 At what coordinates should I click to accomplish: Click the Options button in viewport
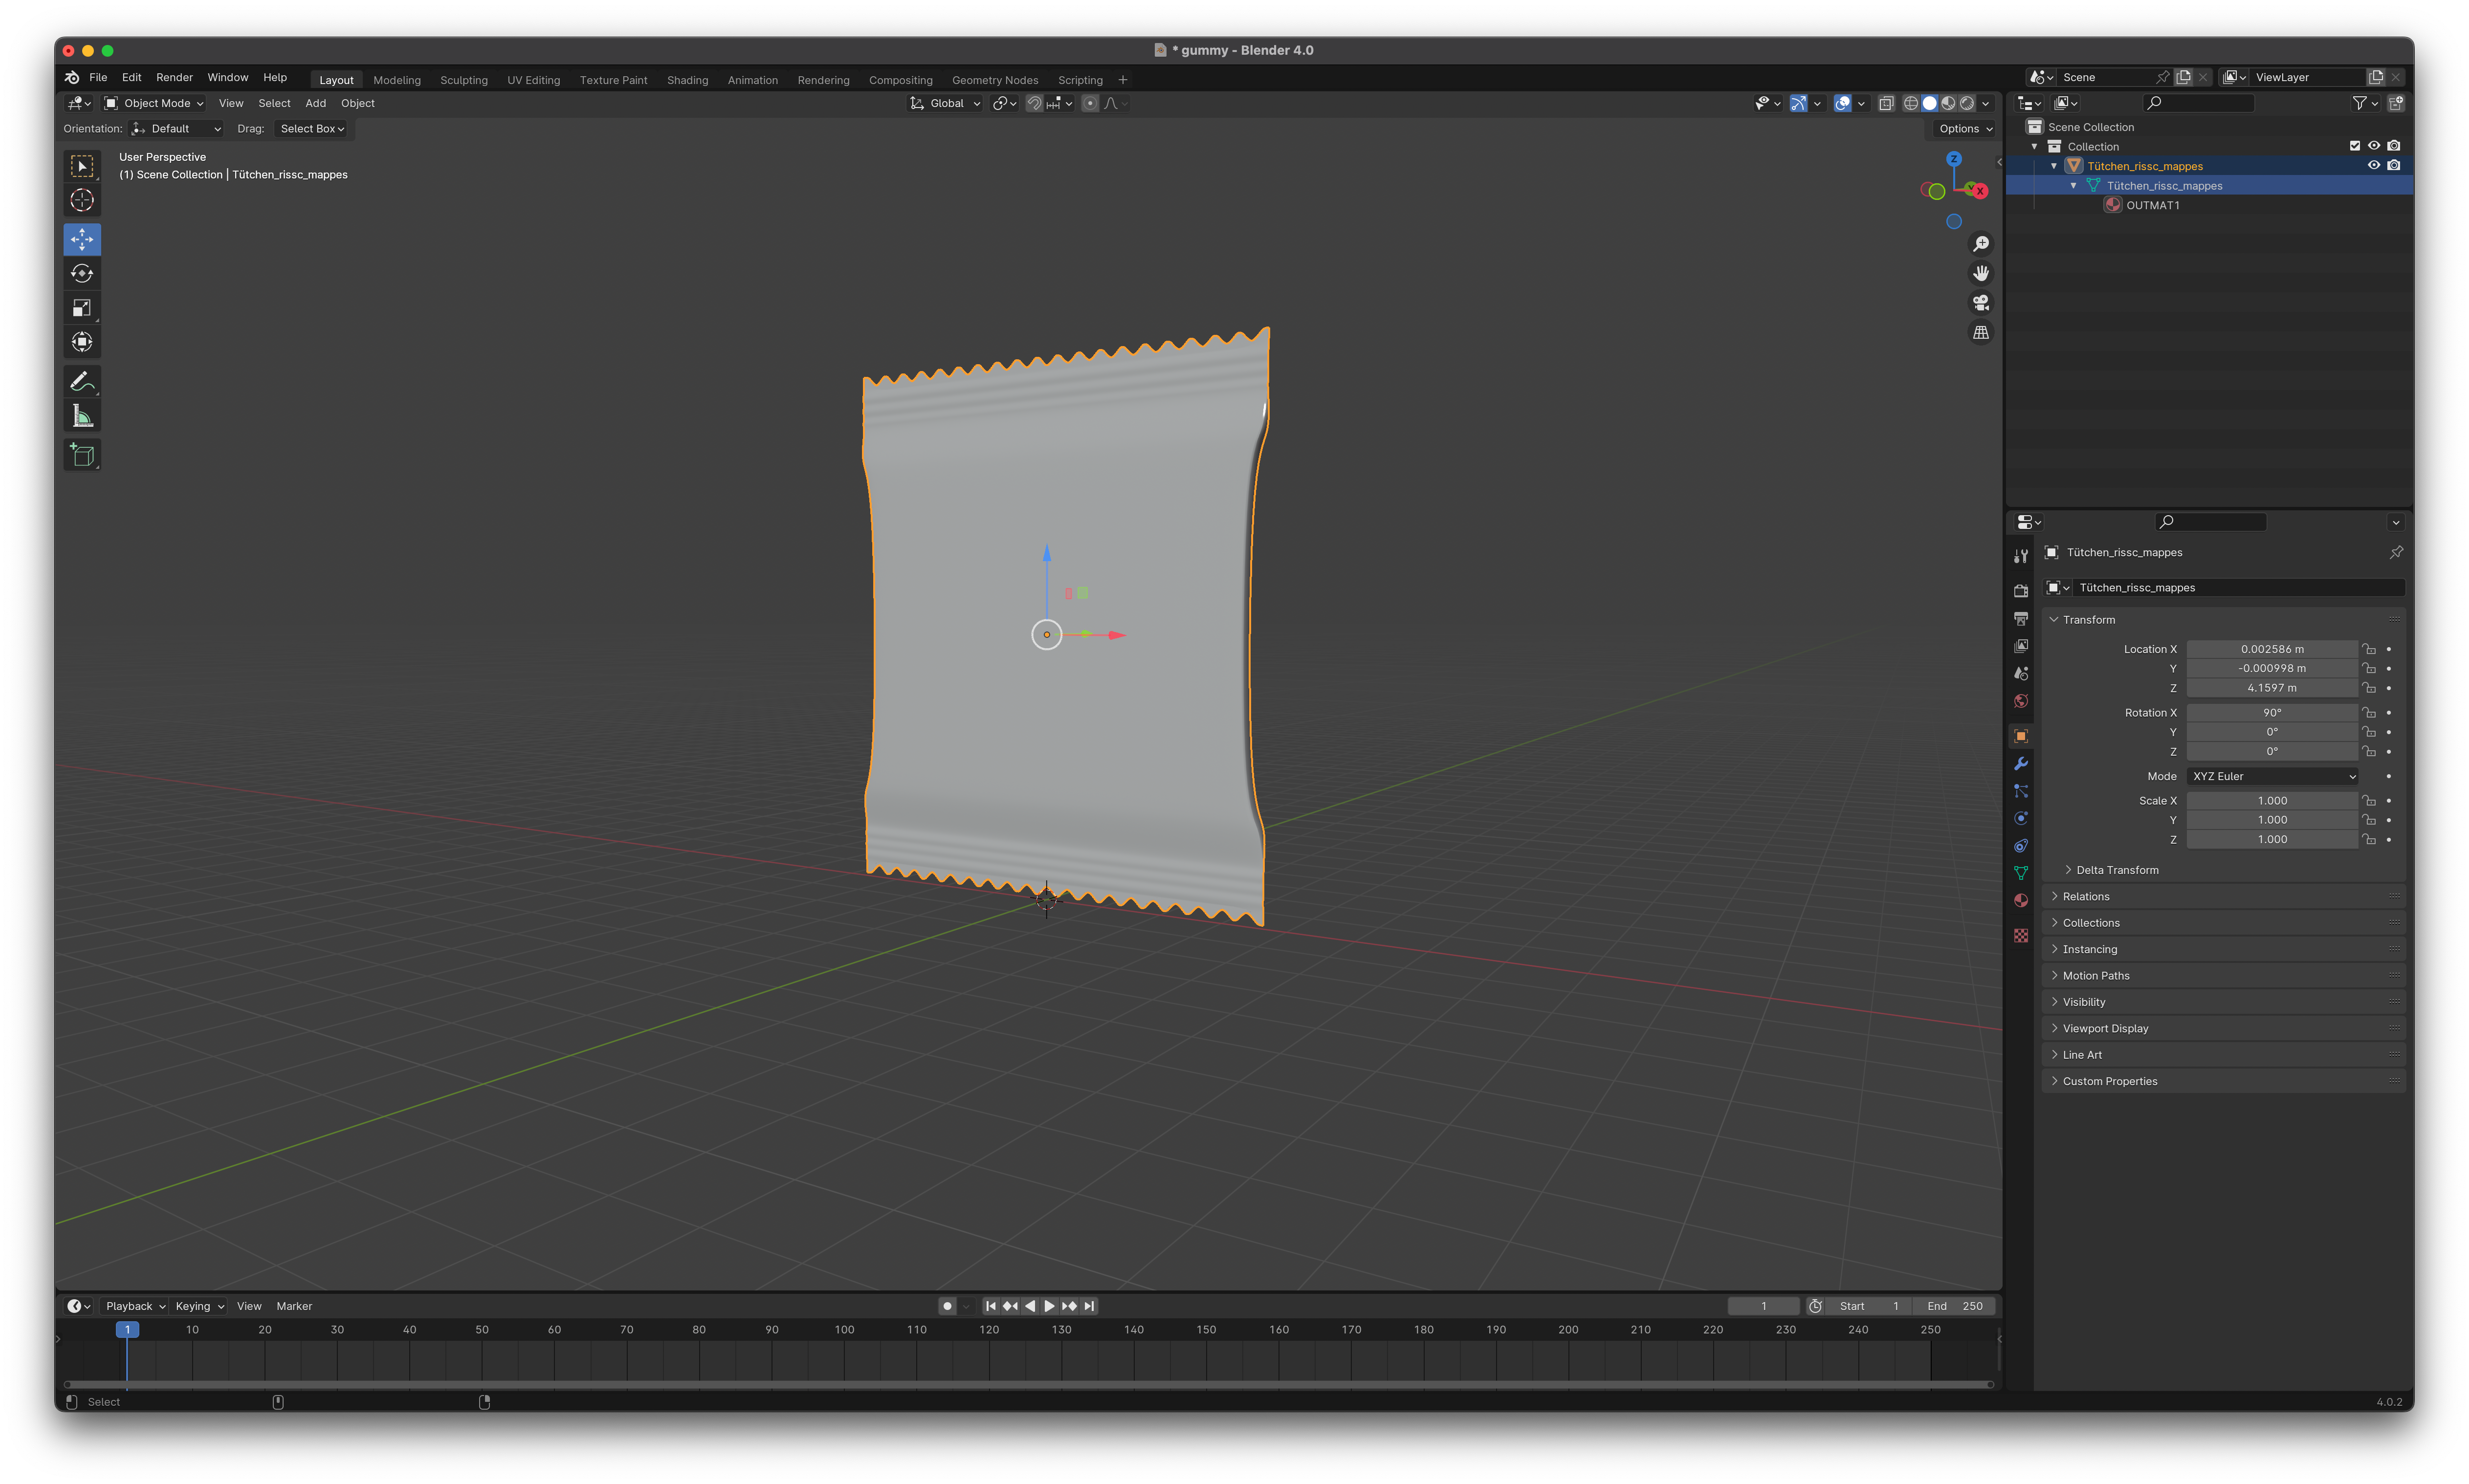coord(1964,129)
